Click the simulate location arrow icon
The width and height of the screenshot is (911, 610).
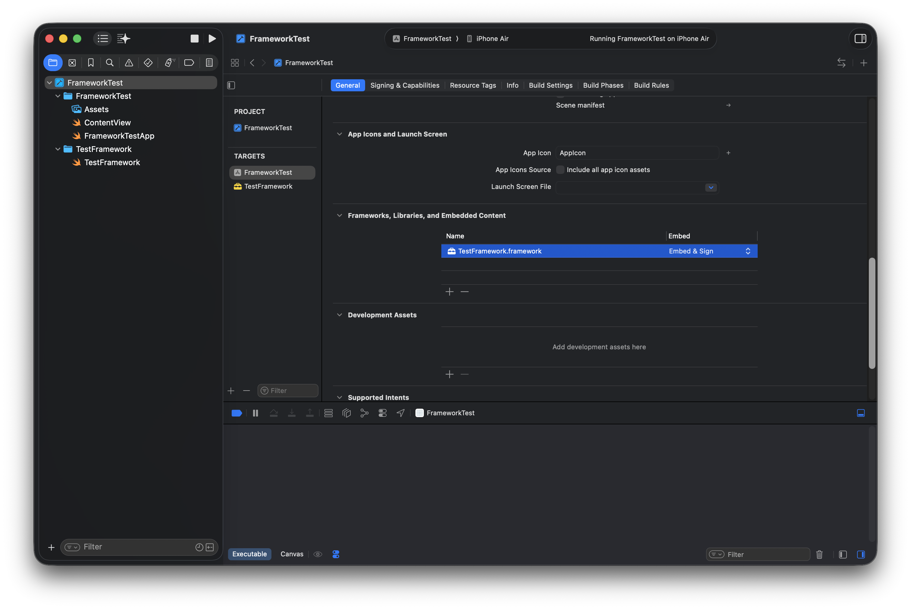click(x=400, y=413)
